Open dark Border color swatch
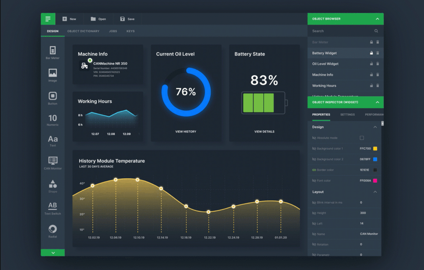 (375, 170)
